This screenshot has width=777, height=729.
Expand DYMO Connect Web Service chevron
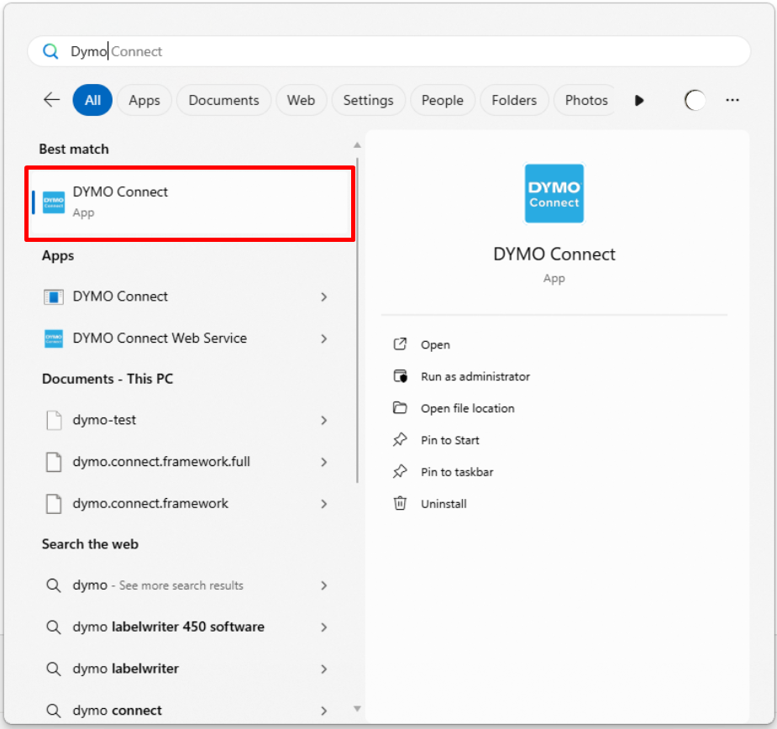(323, 338)
